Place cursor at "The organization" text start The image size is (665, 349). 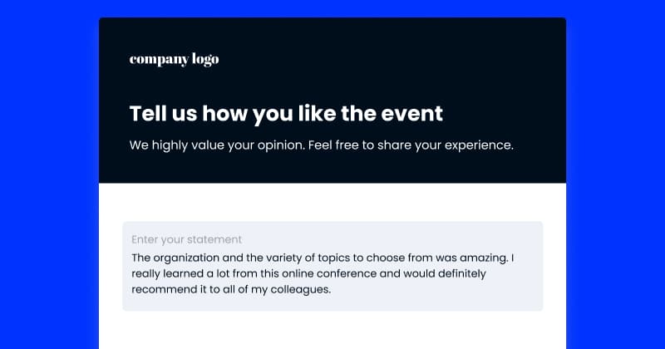[x=132, y=258]
